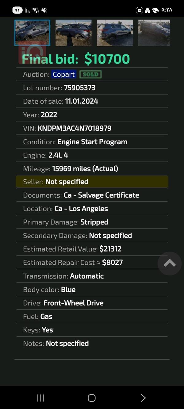Tap the screen capture status icon
The image size is (184, 409).
[x=140, y=10]
